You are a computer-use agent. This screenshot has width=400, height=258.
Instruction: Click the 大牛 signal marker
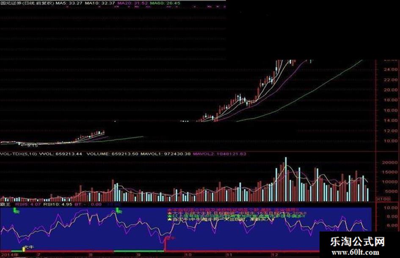[29, 247]
